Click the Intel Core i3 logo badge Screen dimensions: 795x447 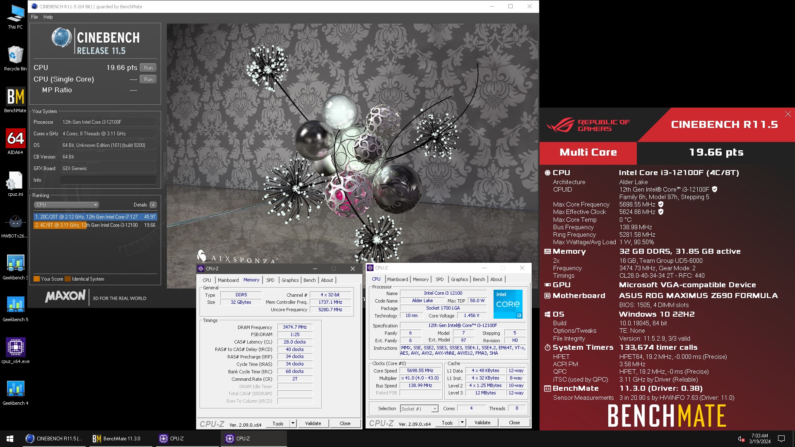[508, 304]
